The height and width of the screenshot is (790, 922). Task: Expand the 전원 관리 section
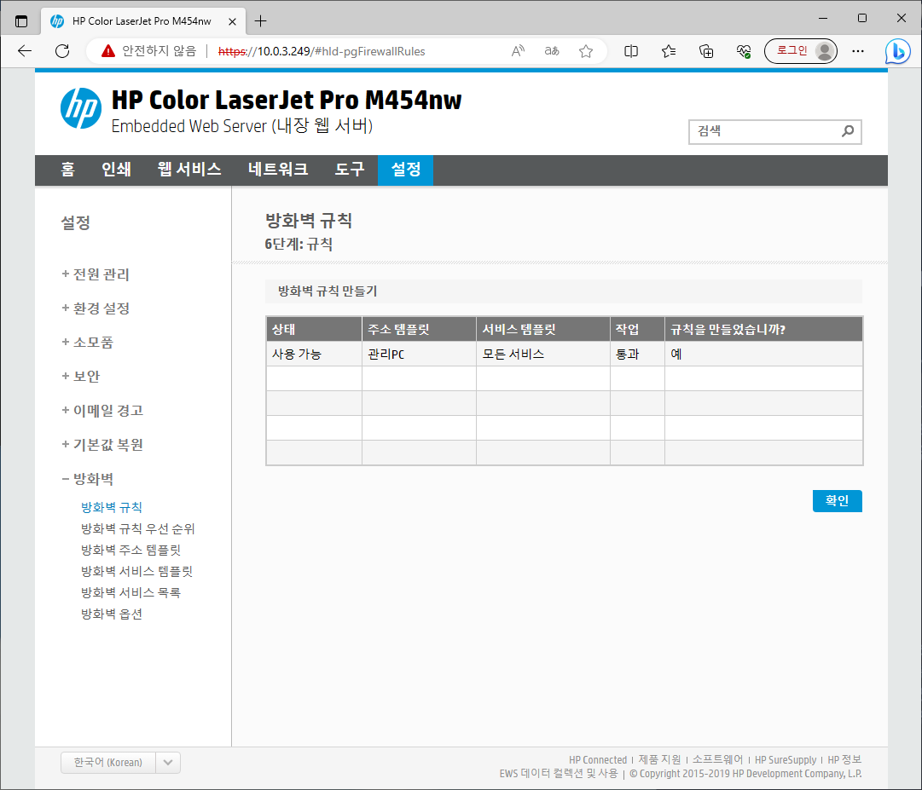point(96,274)
